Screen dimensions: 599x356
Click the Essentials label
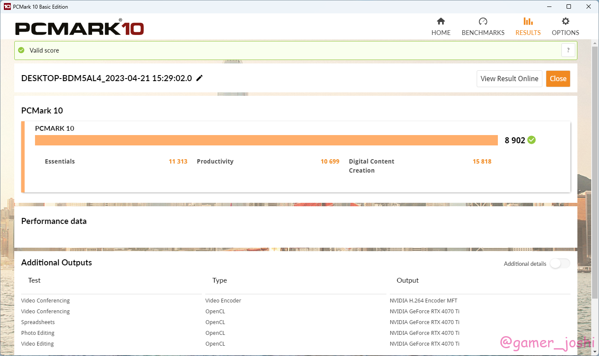click(x=60, y=161)
